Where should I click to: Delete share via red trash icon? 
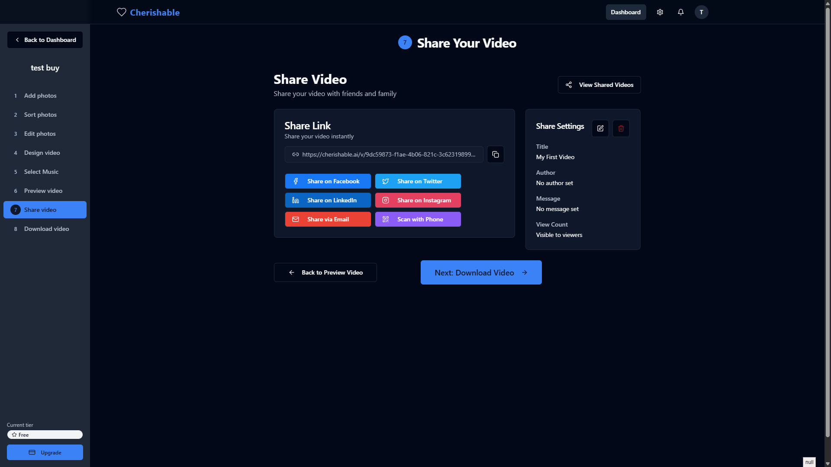pyautogui.click(x=621, y=128)
